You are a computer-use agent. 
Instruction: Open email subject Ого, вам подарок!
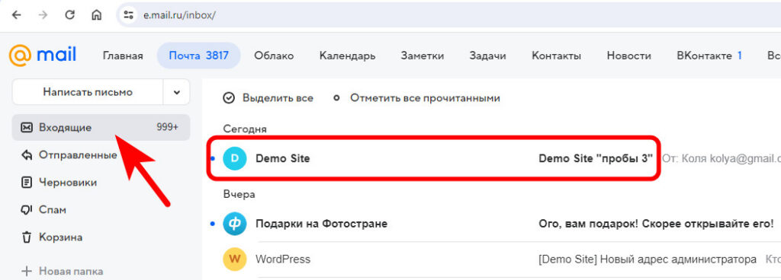[x=657, y=224]
